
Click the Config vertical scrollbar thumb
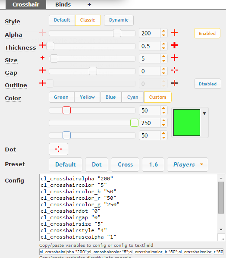point(221,198)
